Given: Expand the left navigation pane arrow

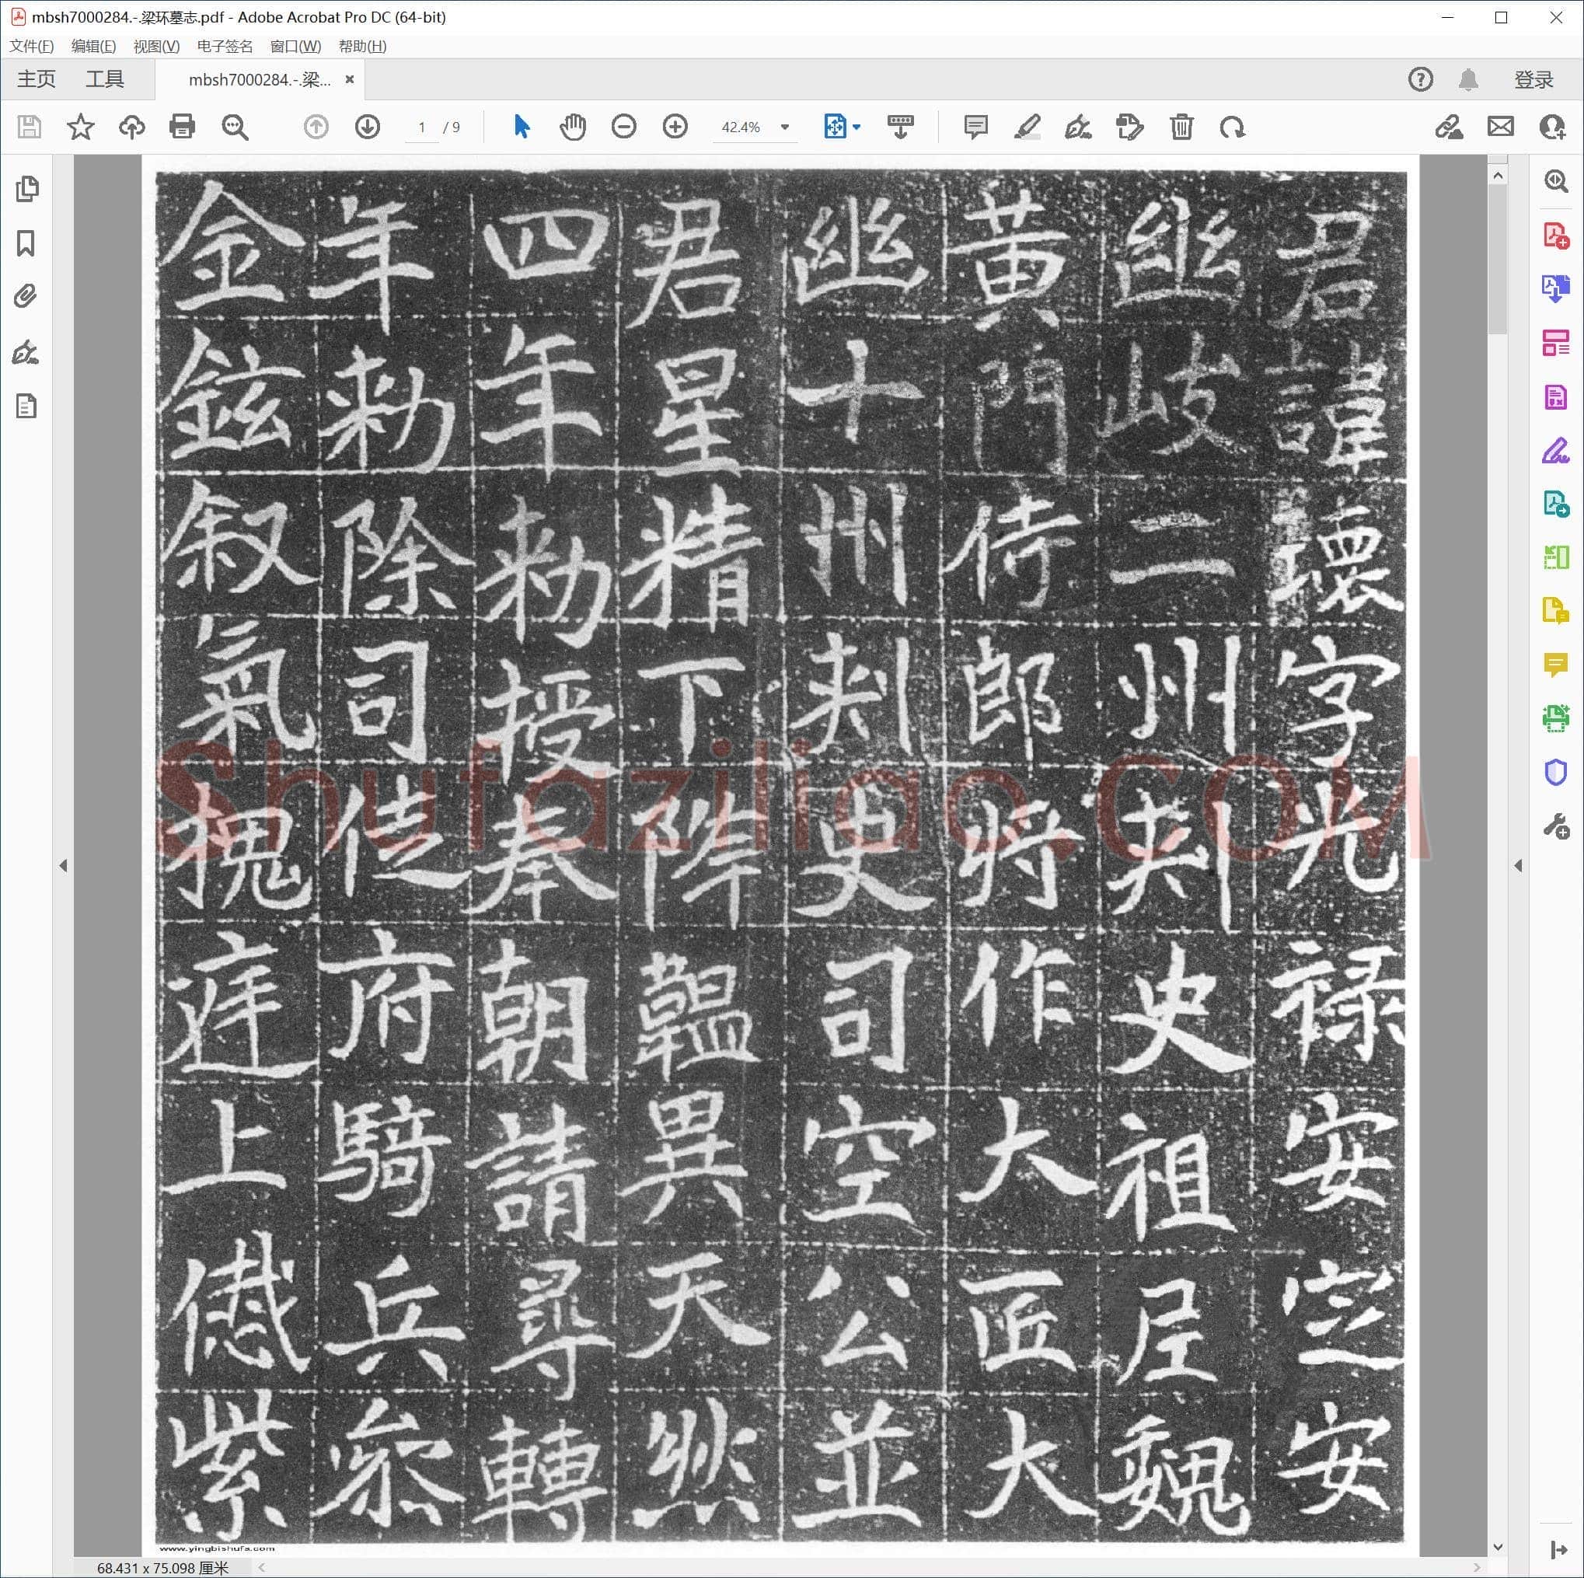Looking at the screenshot, I should [63, 865].
